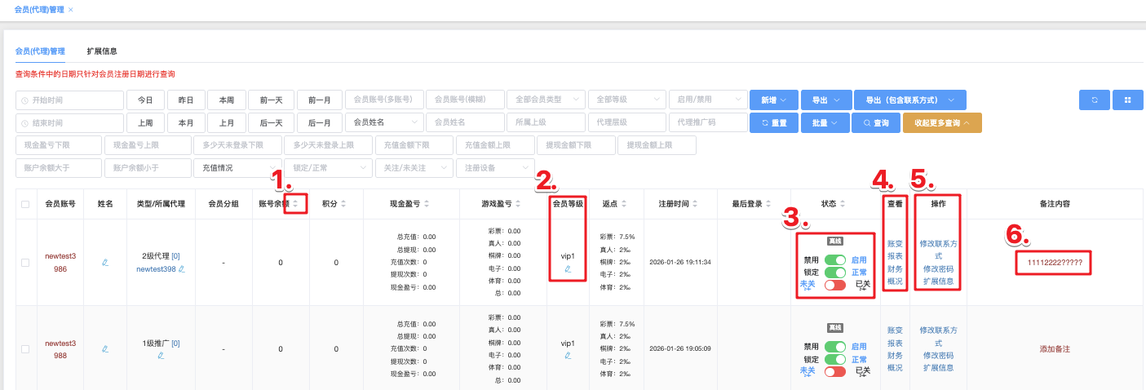Click edit pencil beside parent agent newtest398

pyautogui.click(x=182, y=268)
